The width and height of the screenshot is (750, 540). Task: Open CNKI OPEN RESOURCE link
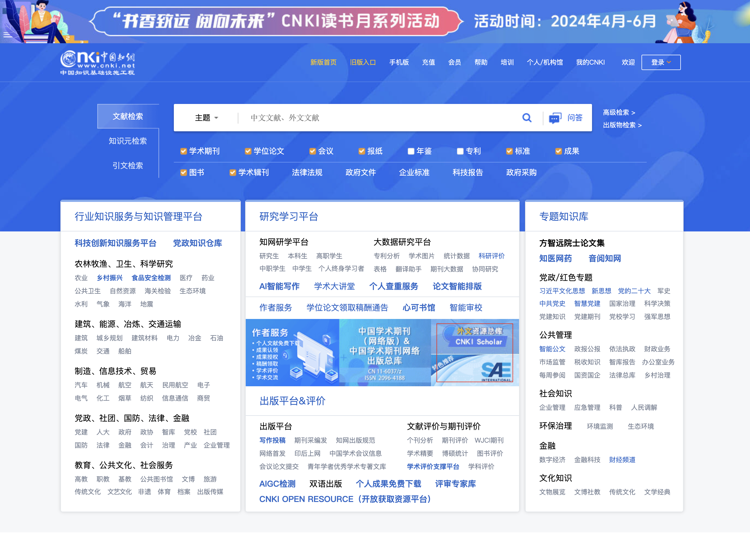point(345,499)
